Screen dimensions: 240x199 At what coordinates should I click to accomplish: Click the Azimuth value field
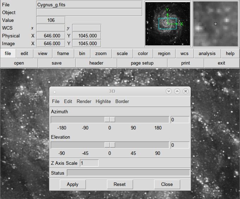coord(180,120)
